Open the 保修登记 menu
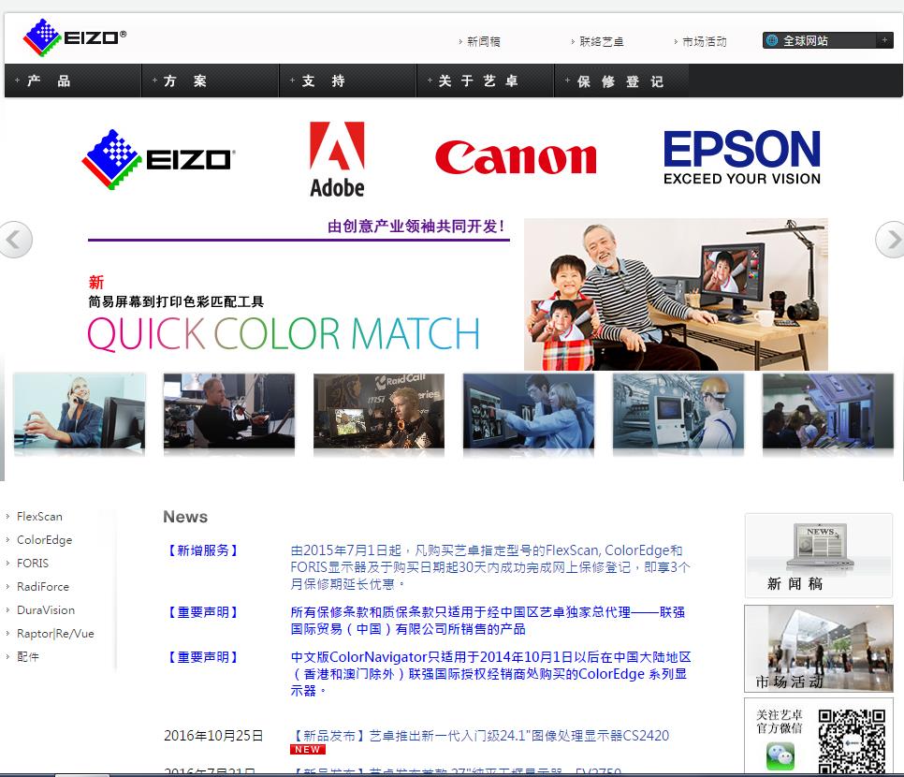 (621, 81)
